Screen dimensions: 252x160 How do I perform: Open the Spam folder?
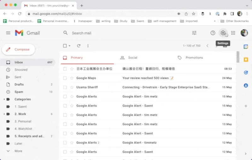(28, 92)
